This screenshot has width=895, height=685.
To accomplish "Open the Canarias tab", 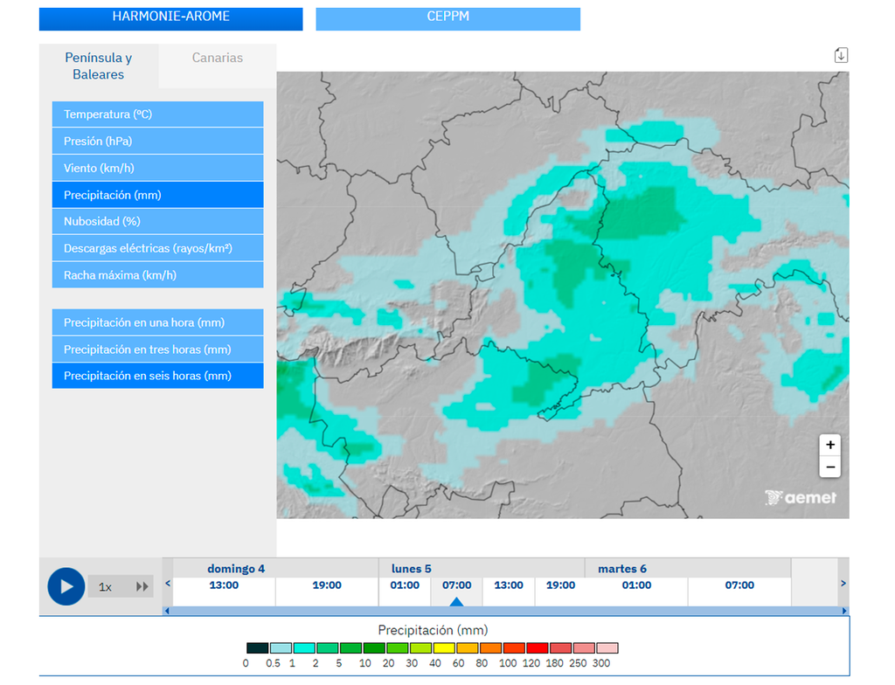I will tap(218, 59).
